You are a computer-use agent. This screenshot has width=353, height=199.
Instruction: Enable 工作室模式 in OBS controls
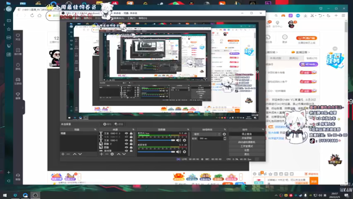(247, 146)
